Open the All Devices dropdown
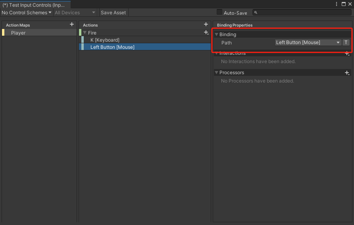The height and width of the screenshot is (225, 354). (x=75, y=13)
